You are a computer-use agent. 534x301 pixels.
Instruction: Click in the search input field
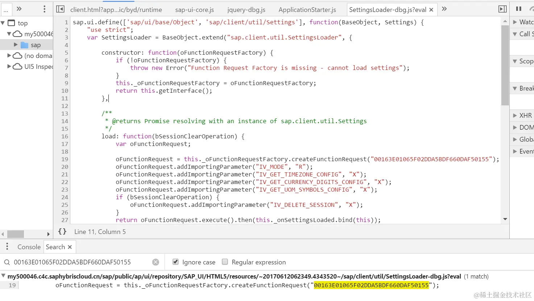tap(82, 262)
